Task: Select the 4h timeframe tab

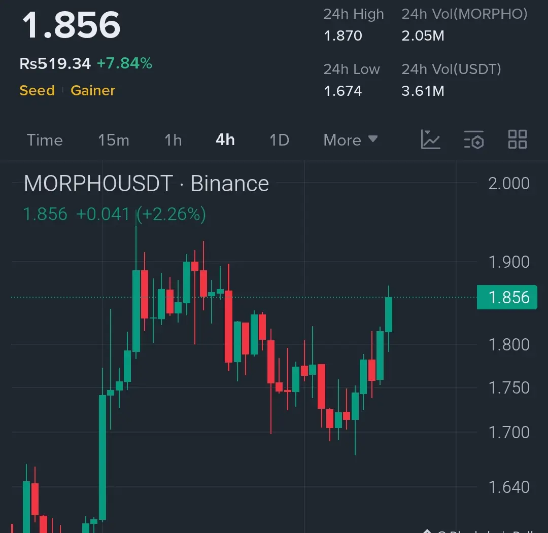Action: point(225,139)
